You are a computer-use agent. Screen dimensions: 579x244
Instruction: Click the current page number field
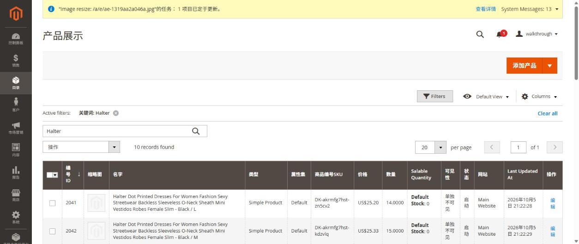tap(519, 147)
